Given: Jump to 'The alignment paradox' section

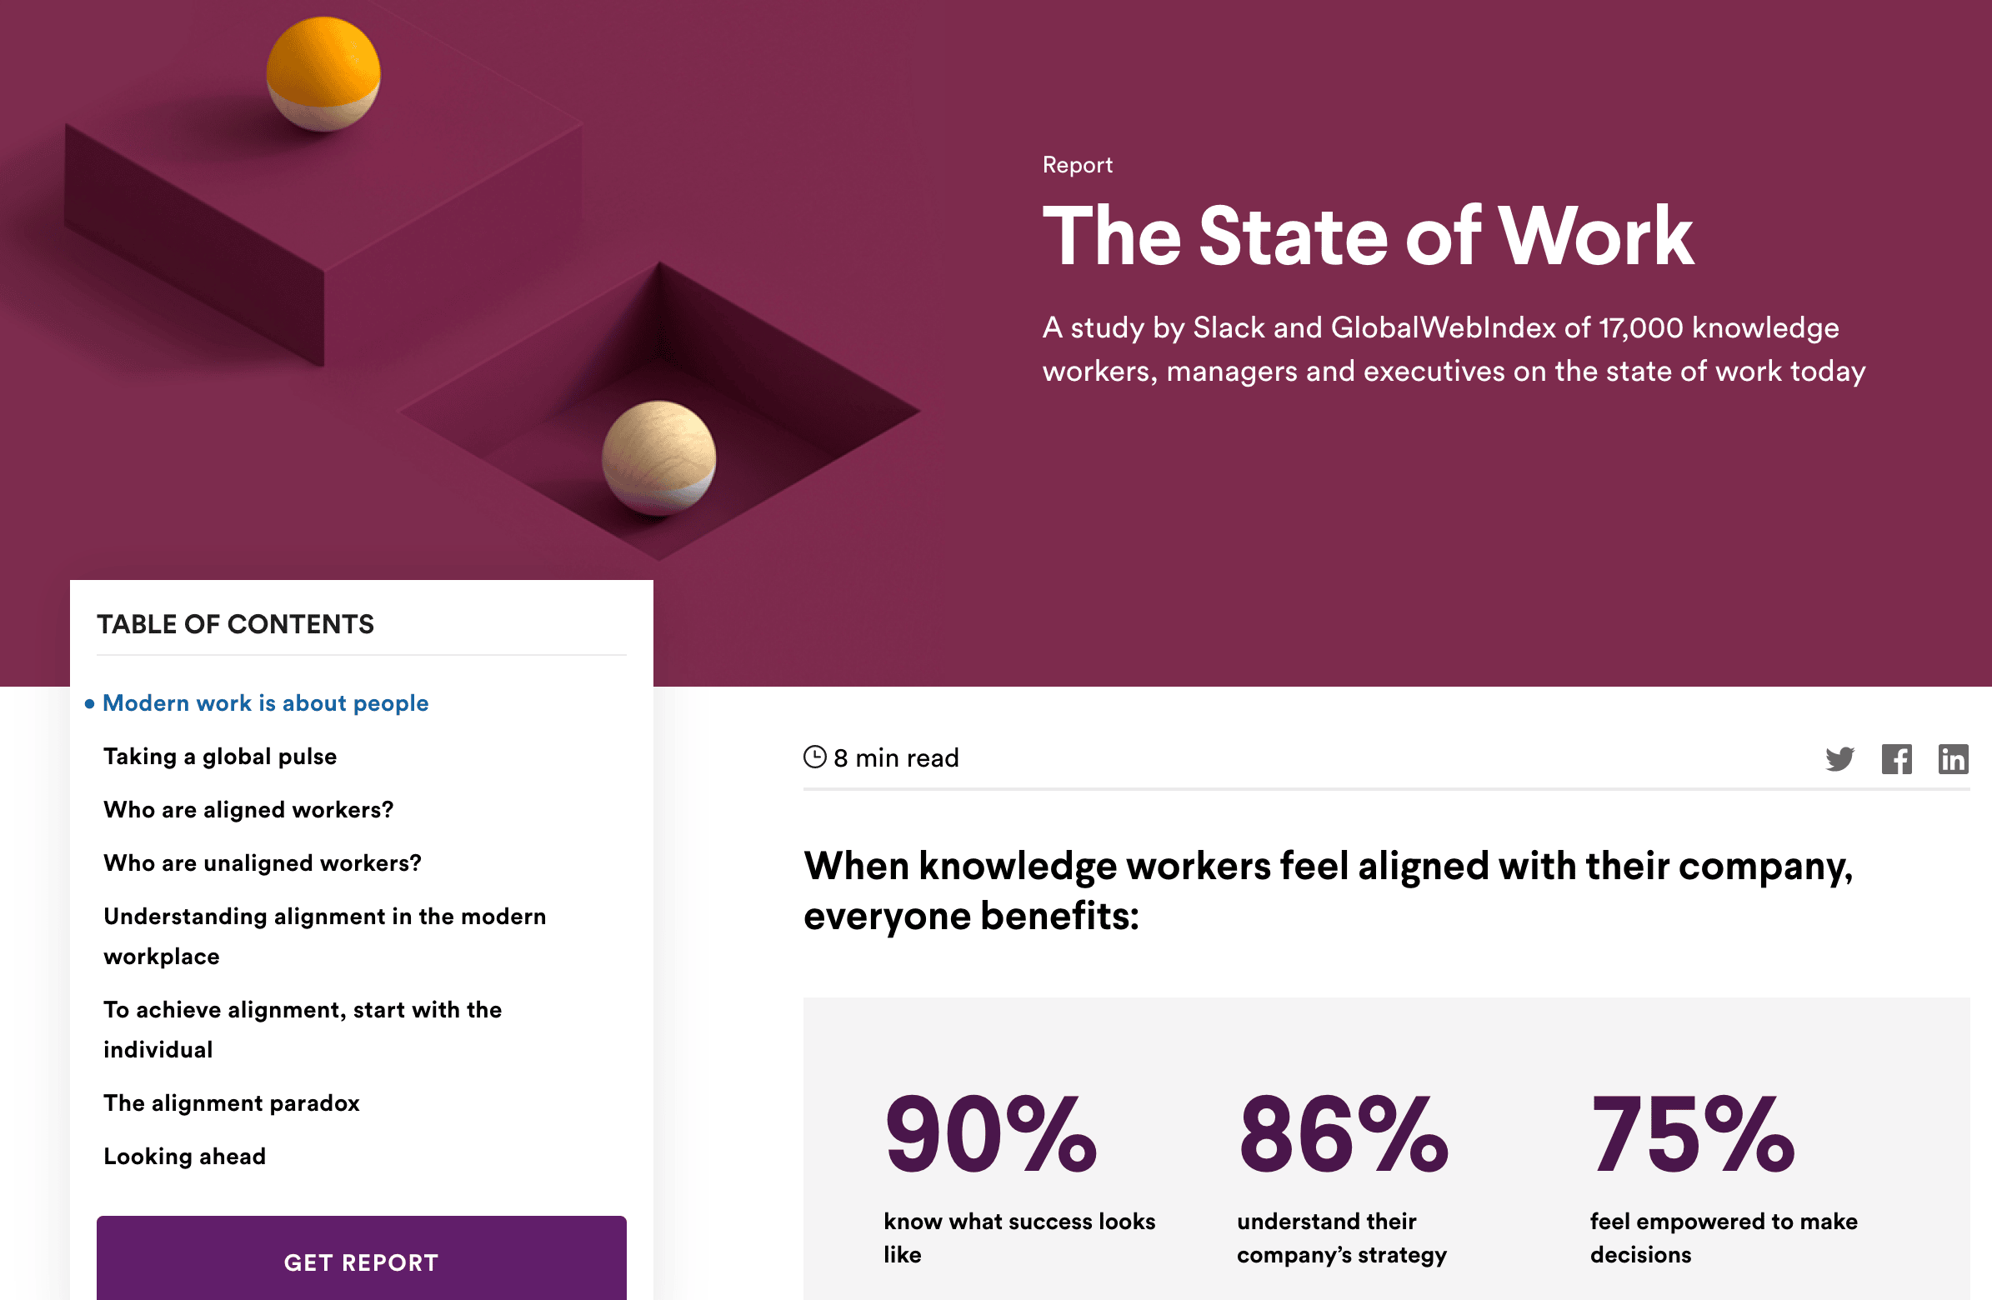Looking at the screenshot, I should 231,1103.
